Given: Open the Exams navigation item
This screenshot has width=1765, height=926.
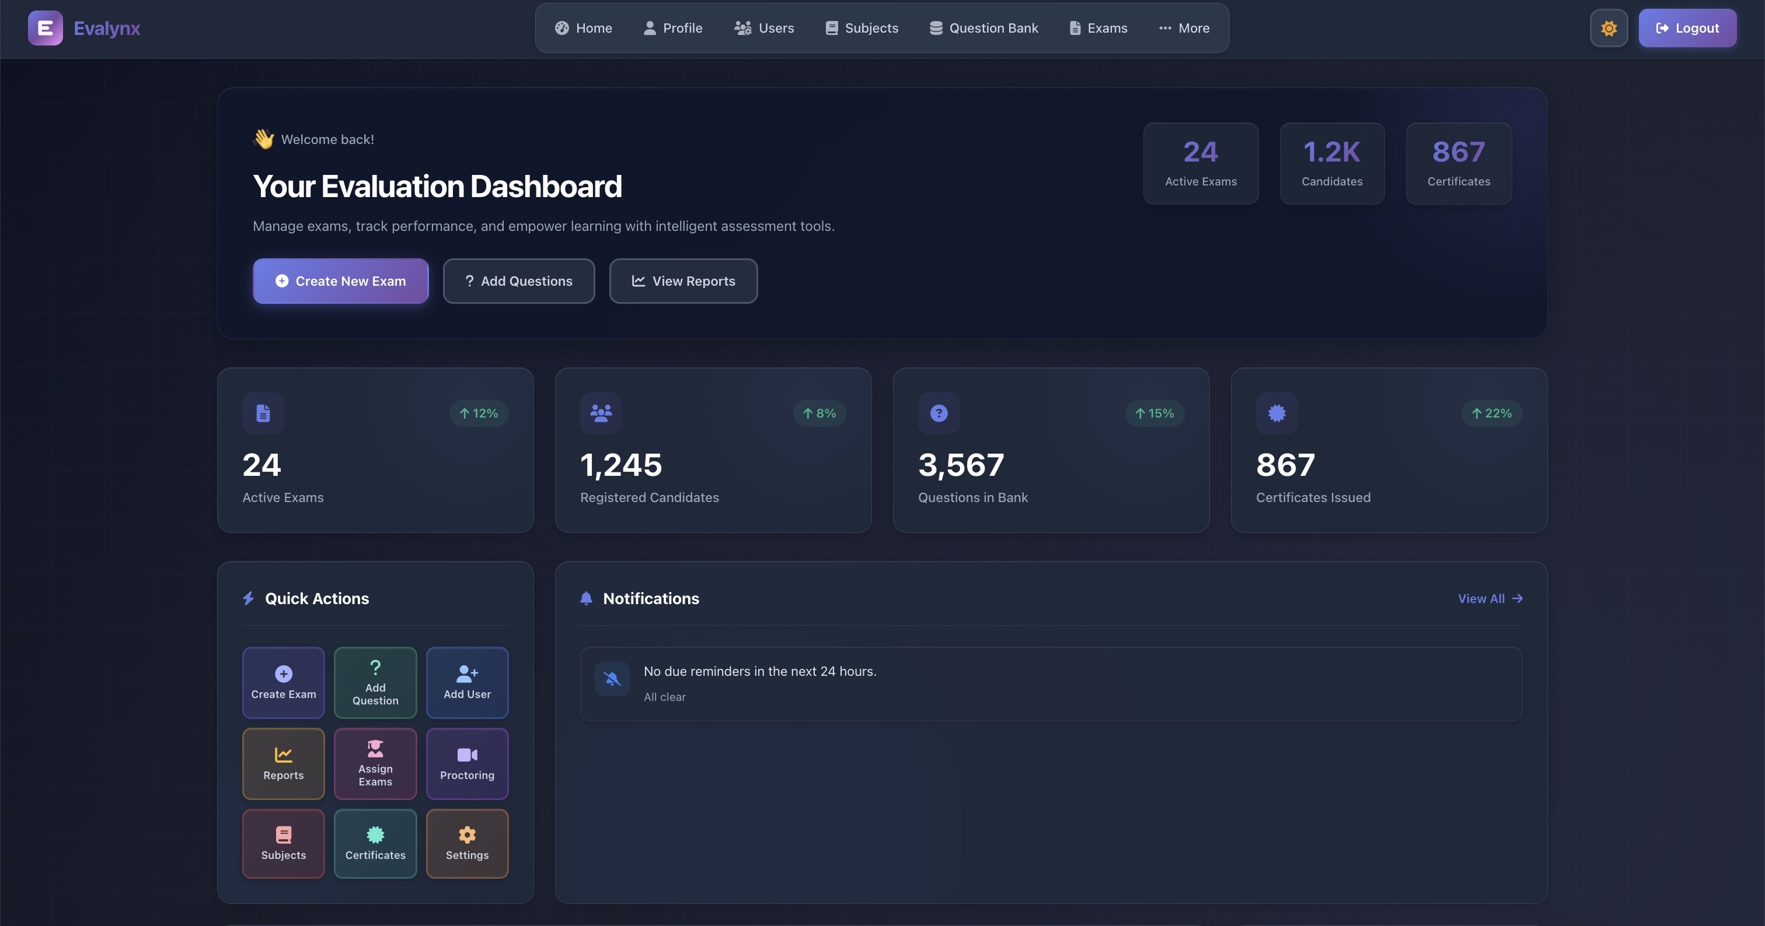Looking at the screenshot, I should pyautogui.click(x=1098, y=28).
